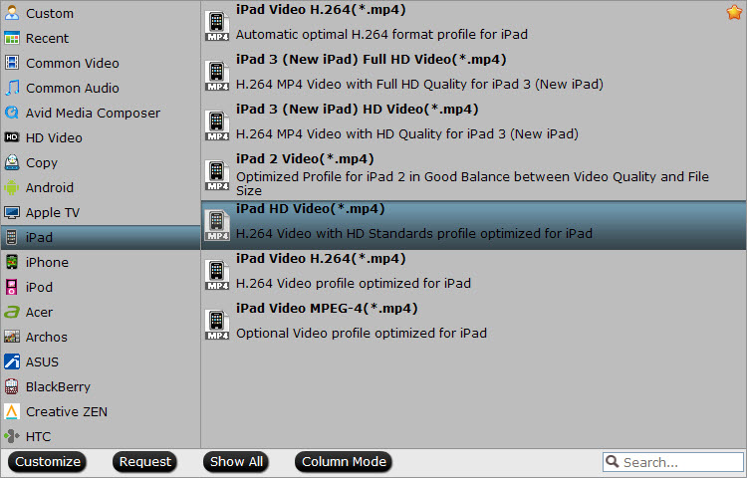This screenshot has width=747, height=478.
Task: Select the Acer category label
Action: click(39, 312)
